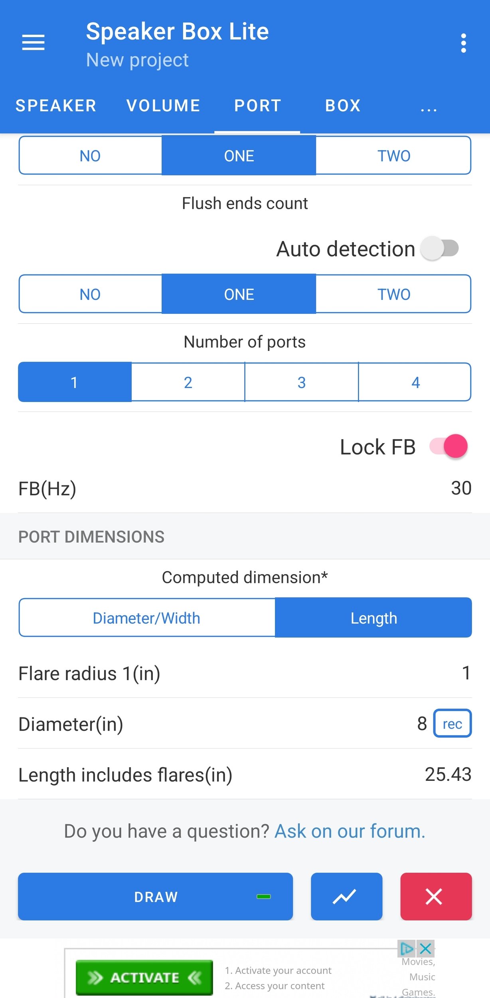Open the response graph chart button
Screen dimensions: 490x998
(346, 896)
